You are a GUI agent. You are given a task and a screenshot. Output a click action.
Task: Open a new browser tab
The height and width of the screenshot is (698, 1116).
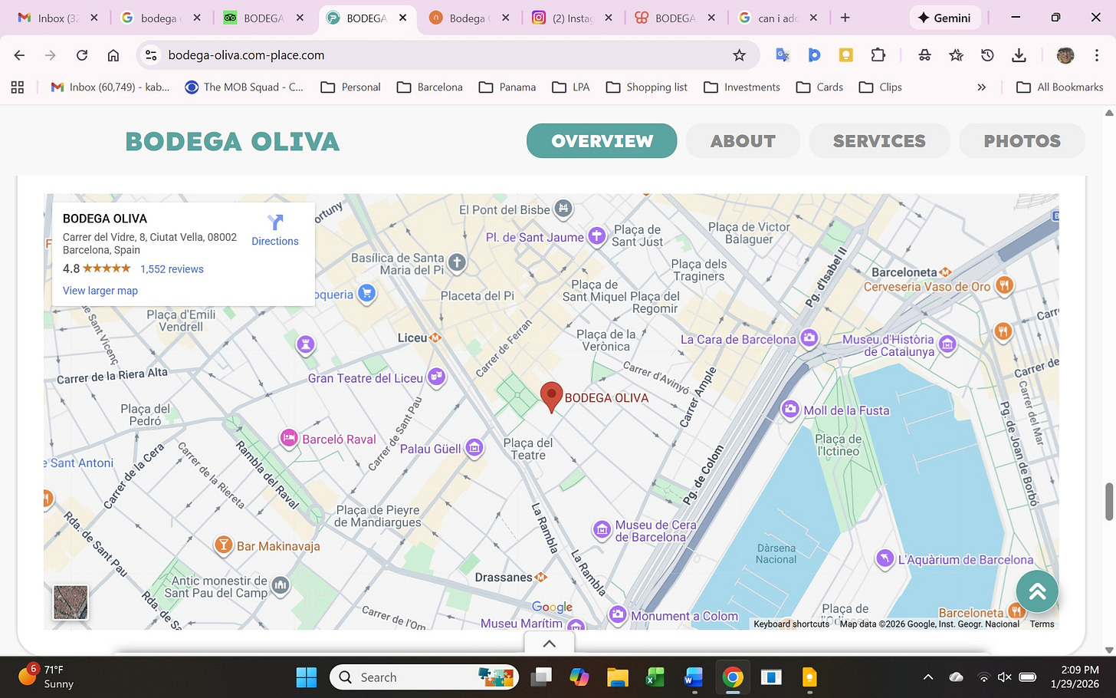pos(845,18)
